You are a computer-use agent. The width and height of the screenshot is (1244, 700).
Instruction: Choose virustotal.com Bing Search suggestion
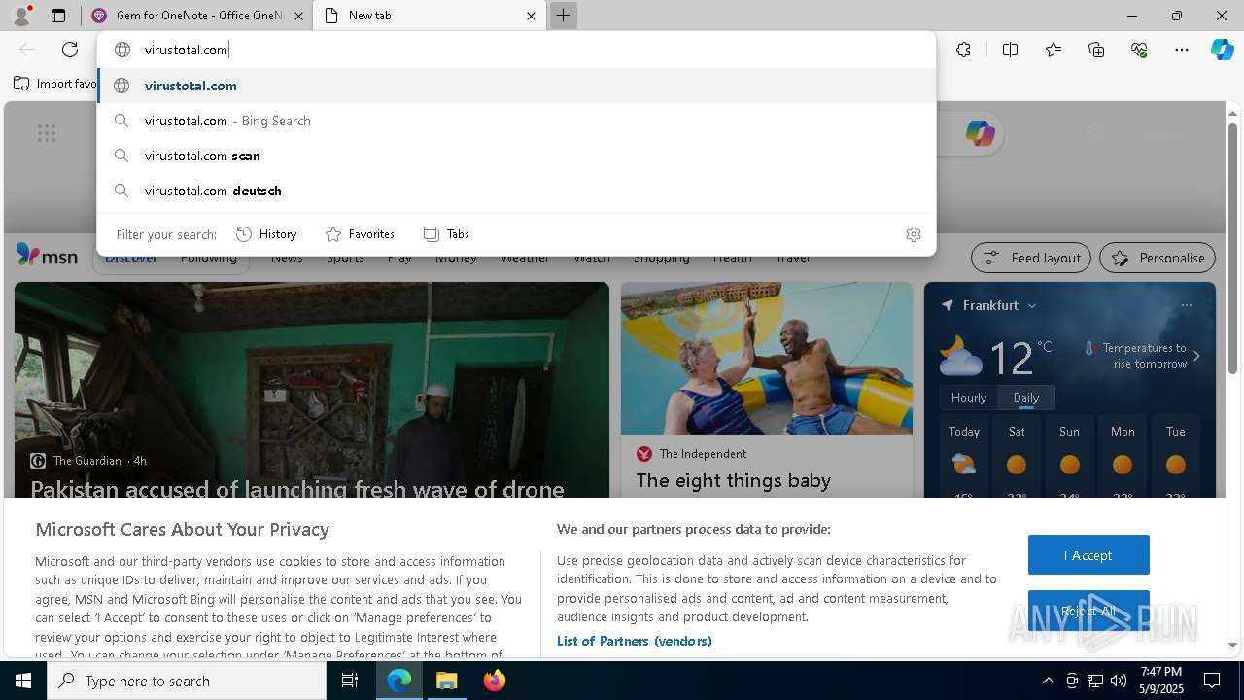[516, 121]
